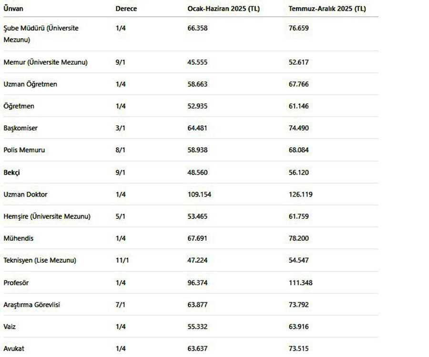The width and height of the screenshot is (429, 357).
Task: Click the 68.084 value for Polis Memuru
Action: click(x=298, y=150)
